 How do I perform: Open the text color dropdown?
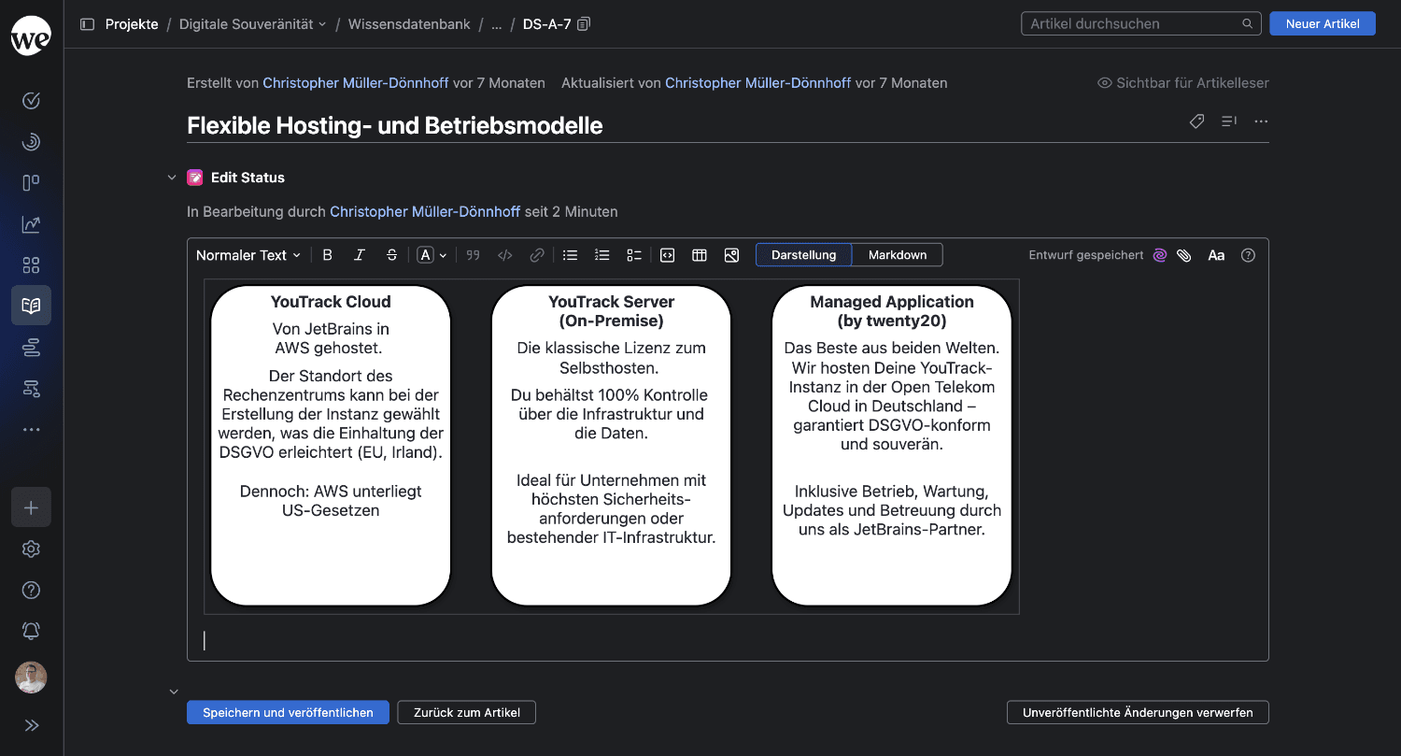pyautogui.click(x=432, y=255)
